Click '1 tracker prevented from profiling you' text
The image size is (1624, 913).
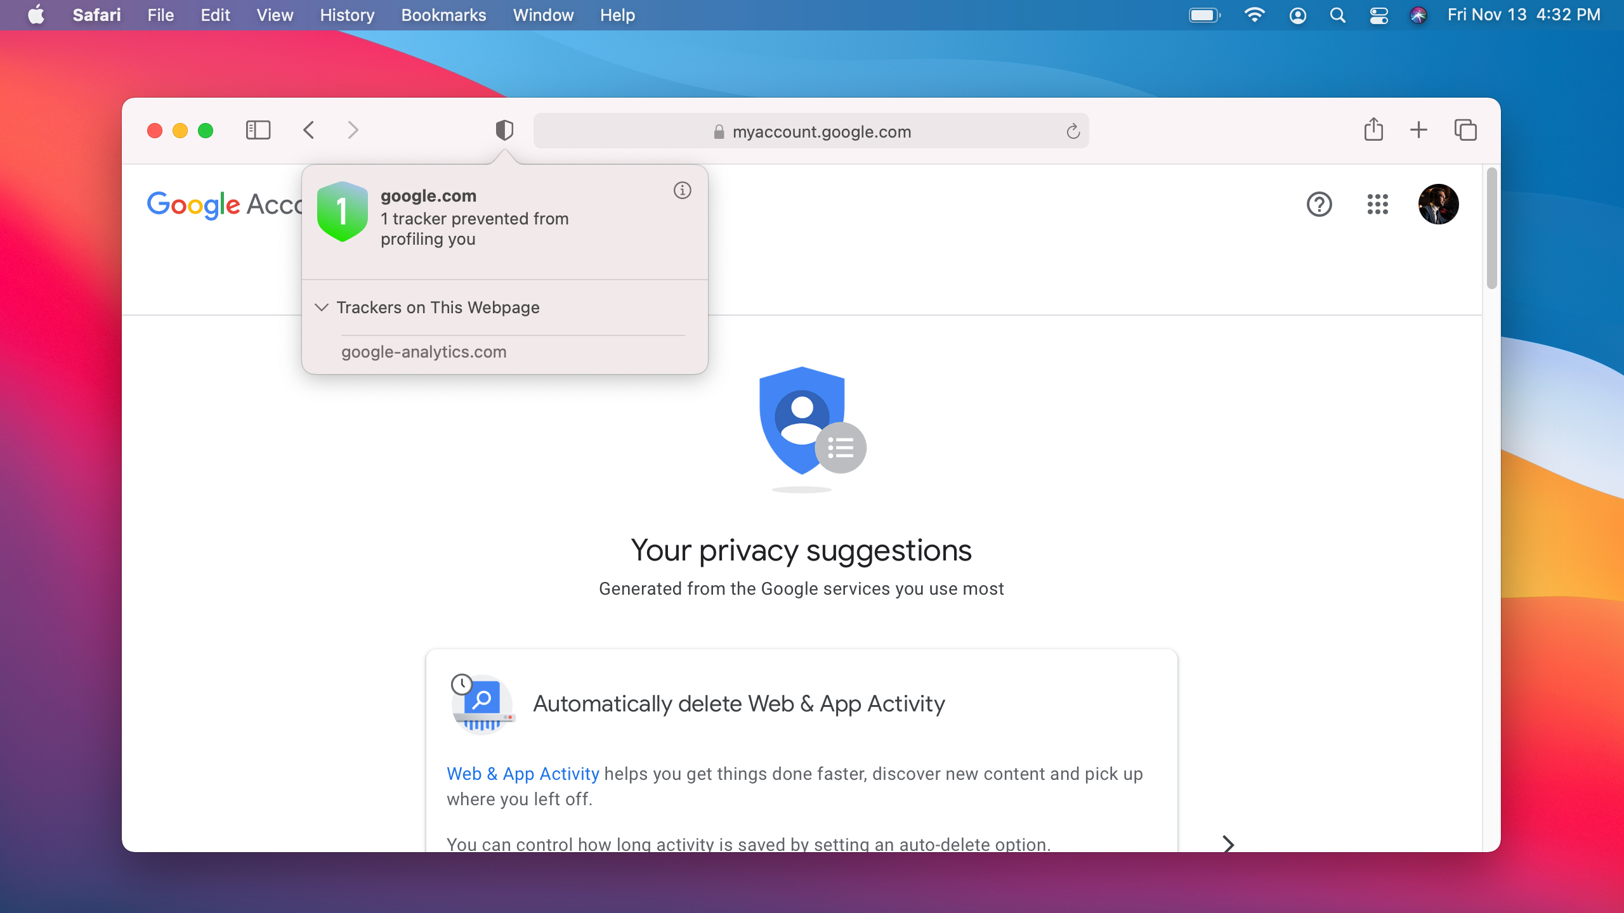tap(475, 229)
